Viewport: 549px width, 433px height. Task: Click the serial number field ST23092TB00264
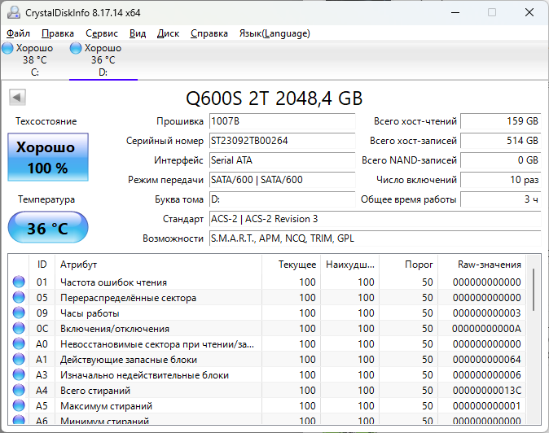[x=282, y=141]
